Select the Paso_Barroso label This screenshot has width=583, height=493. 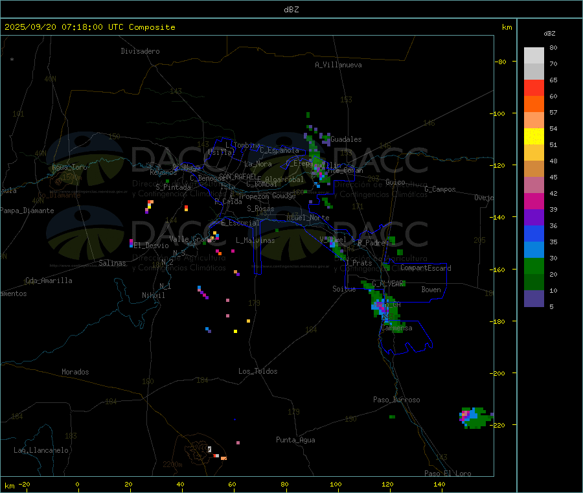396,400
